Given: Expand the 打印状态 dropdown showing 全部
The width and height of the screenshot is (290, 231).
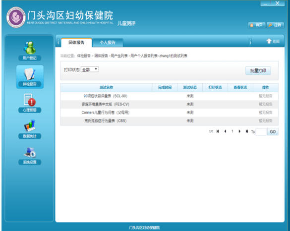Looking at the screenshot, I should tap(90, 69).
